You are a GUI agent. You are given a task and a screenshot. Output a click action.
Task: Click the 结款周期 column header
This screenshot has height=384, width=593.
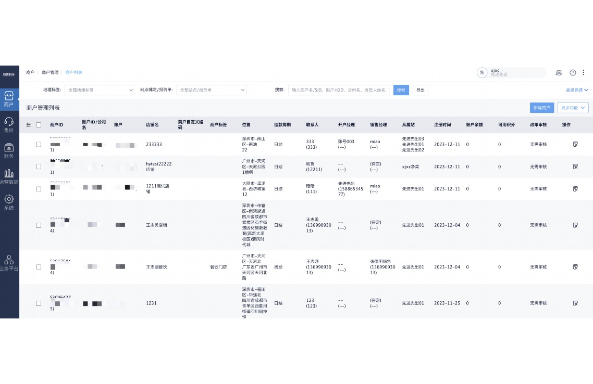click(282, 124)
